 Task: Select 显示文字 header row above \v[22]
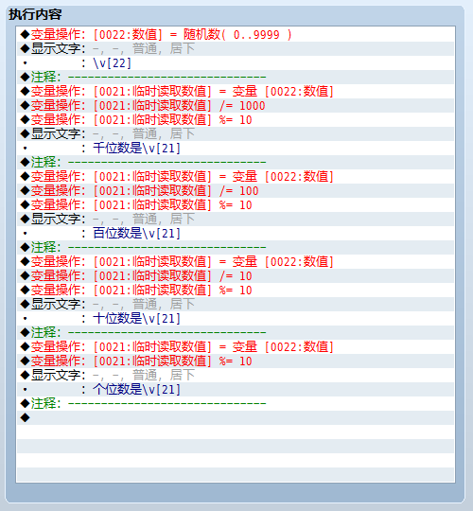236,49
